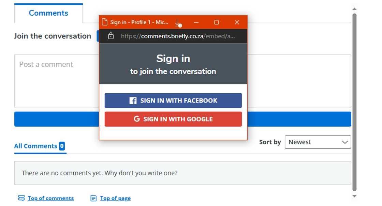
Task: Follow the Top of page link
Action: [115, 198]
